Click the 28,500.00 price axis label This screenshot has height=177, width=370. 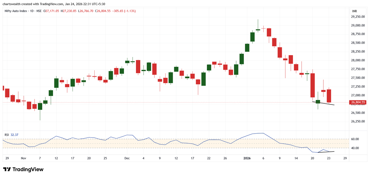358,43
